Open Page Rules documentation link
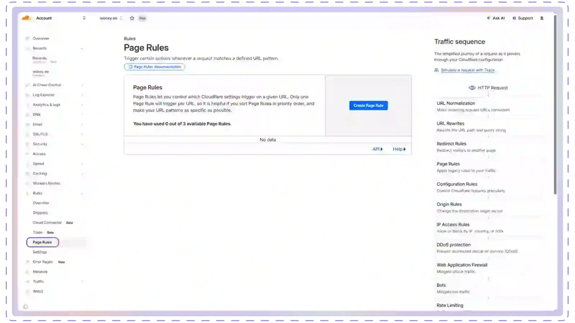 click(155, 67)
